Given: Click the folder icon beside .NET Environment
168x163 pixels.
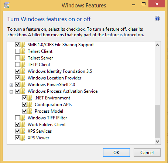Looking at the screenshot, I should coord(30,98).
